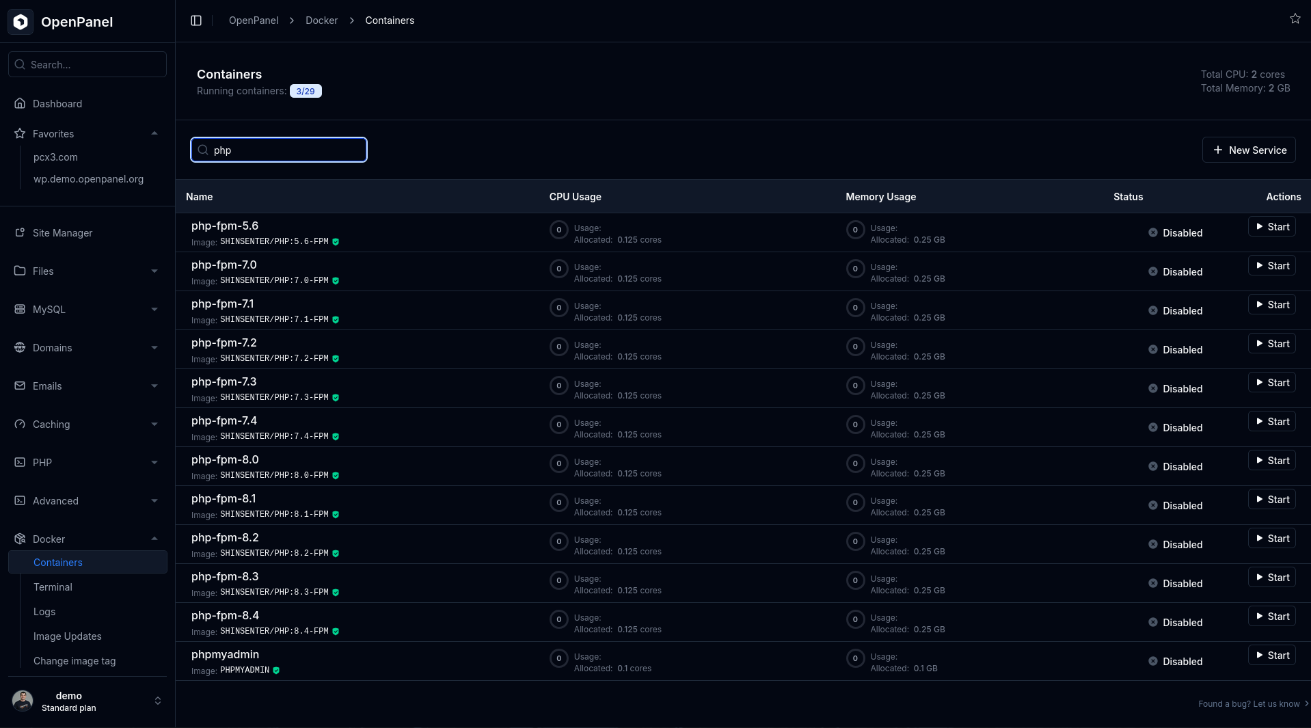Click the verified shield icon for php-fpm-5.6 image
This screenshot has height=728, width=1311.
[336, 242]
